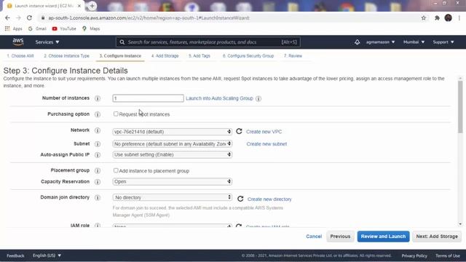
Task: Open the Subnet dropdown
Action: [172, 144]
